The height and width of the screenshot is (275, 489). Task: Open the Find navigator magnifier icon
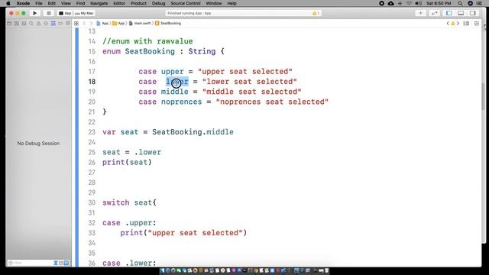point(31,24)
